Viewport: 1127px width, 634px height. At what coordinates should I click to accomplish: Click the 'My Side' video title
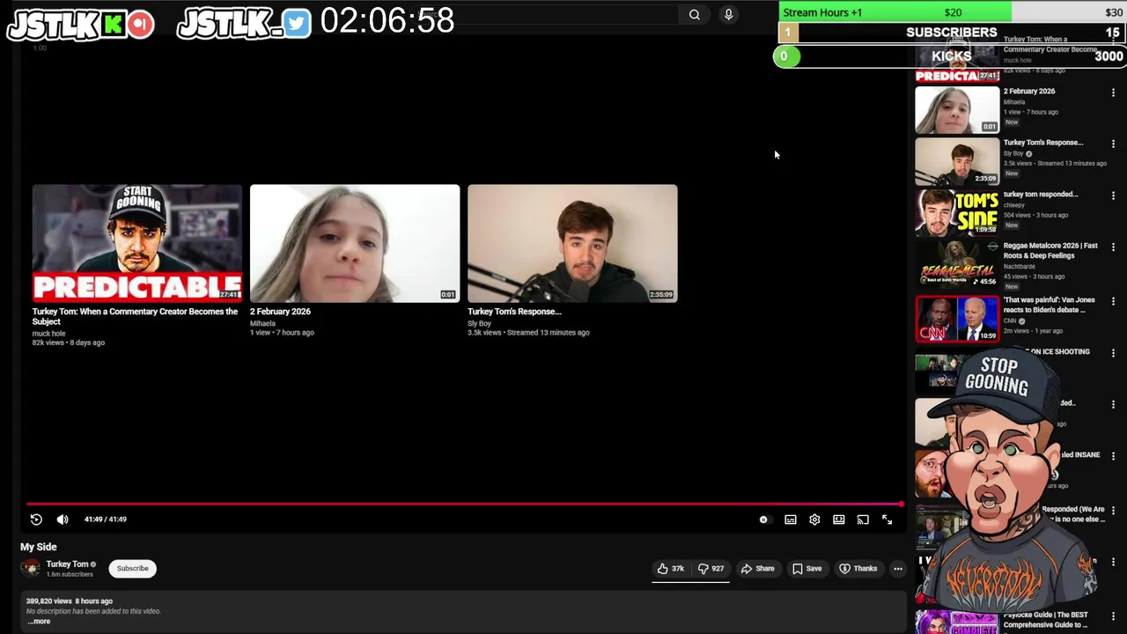coord(39,547)
